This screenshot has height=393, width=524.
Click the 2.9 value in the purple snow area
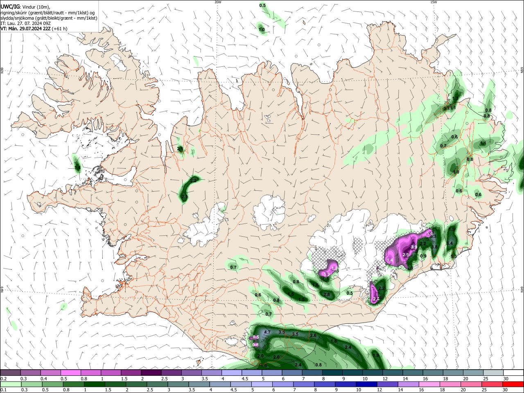click(406, 255)
